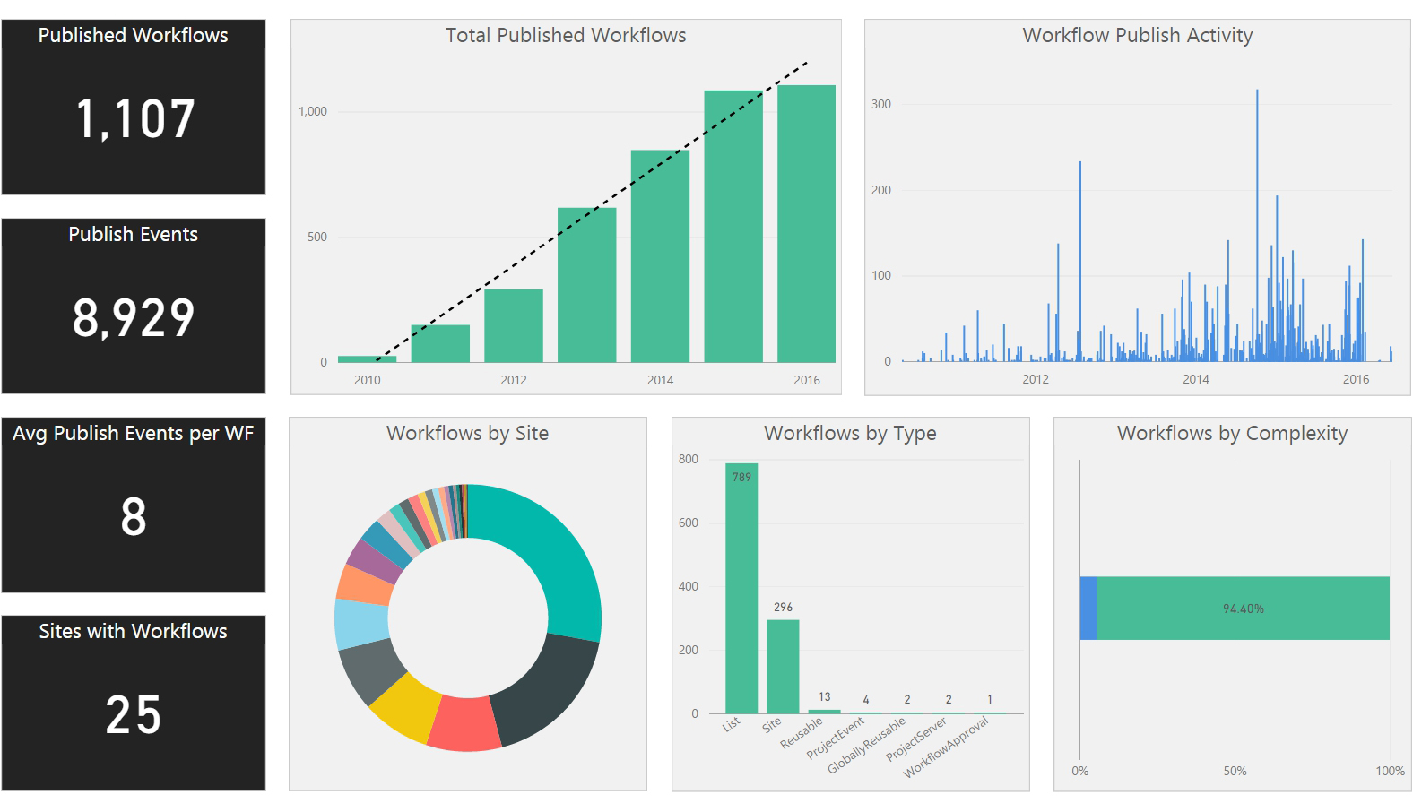Screen dimensions: 1413x812
Task: Click the 2016 bar in Total Published Workflows
Action: pyautogui.click(x=806, y=224)
